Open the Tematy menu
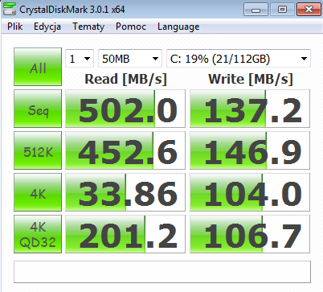The image size is (323, 292). click(x=88, y=27)
